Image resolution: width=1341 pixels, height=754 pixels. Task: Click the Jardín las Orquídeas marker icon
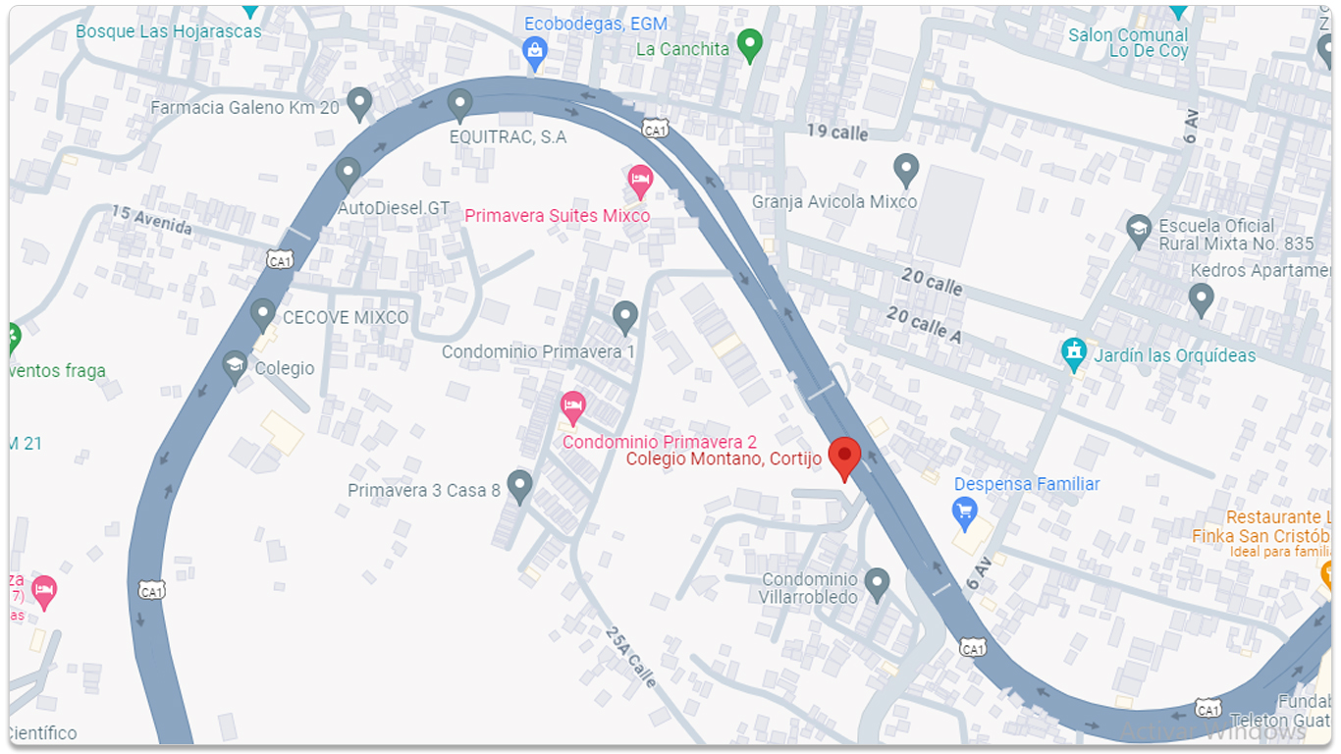click(x=1075, y=355)
